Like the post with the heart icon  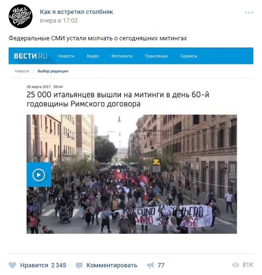point(12,265)
